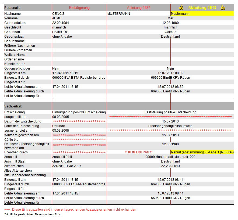
Task: Click 12.03.1980 in Deutsche Staatsangehörigkeit erworben am row
Action: tap(170, 144)
